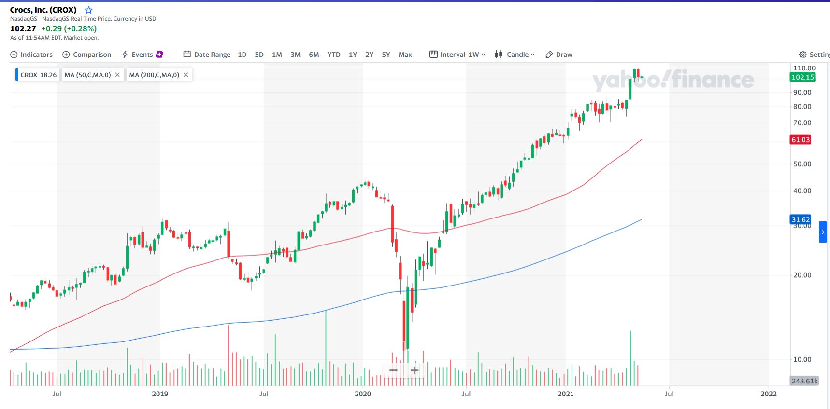Zoom in with the plus button
The width and height of the screenshot is (830, 409).
click(x=415, y=370)
